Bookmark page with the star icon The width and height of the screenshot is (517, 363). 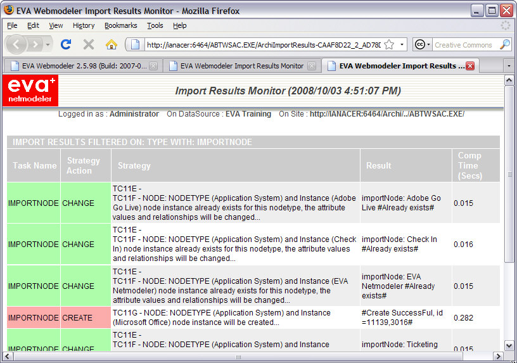coord(390,44)
